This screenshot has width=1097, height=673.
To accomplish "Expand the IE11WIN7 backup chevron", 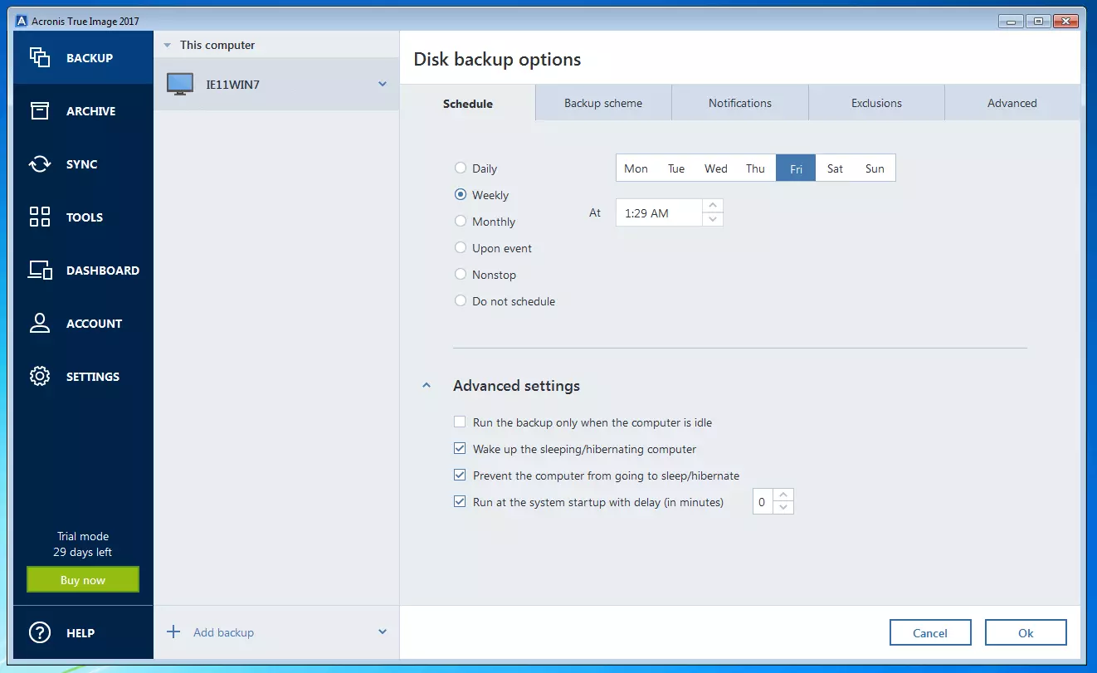I will (383, 84).
